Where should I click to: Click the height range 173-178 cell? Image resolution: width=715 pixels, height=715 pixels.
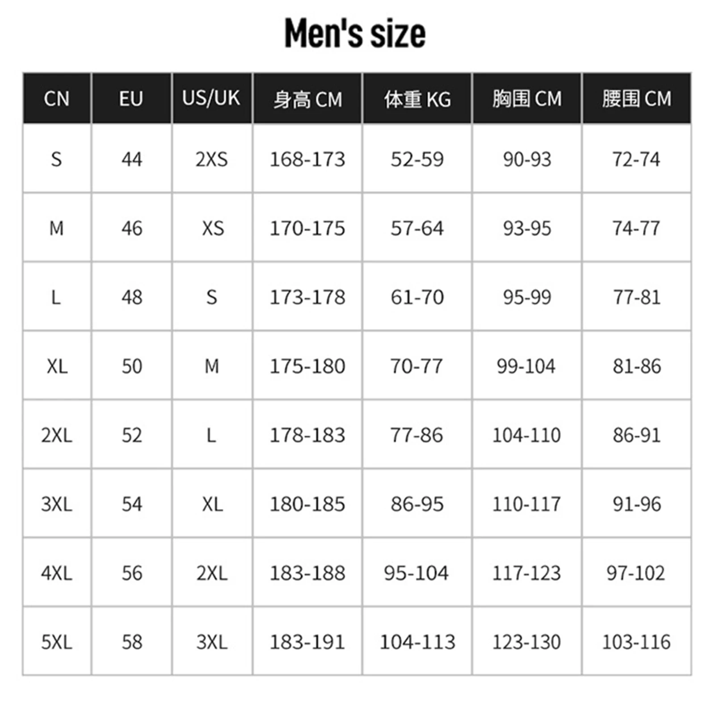tap(307, 297)
